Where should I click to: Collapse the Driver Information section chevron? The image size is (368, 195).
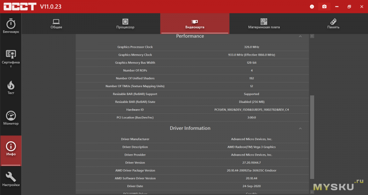coord(300,128)
